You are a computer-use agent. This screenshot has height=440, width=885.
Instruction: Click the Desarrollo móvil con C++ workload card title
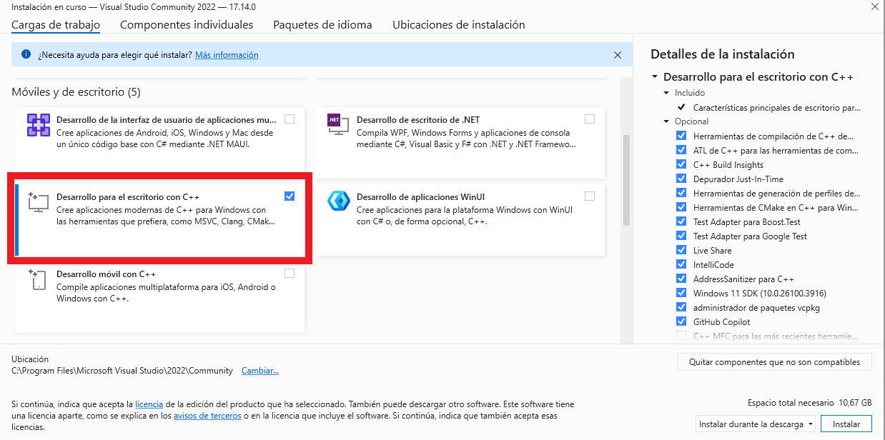pos(106,274)
